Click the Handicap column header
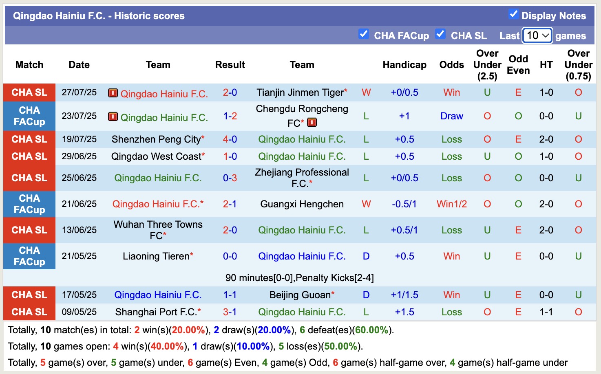 [x=404, y=64]
